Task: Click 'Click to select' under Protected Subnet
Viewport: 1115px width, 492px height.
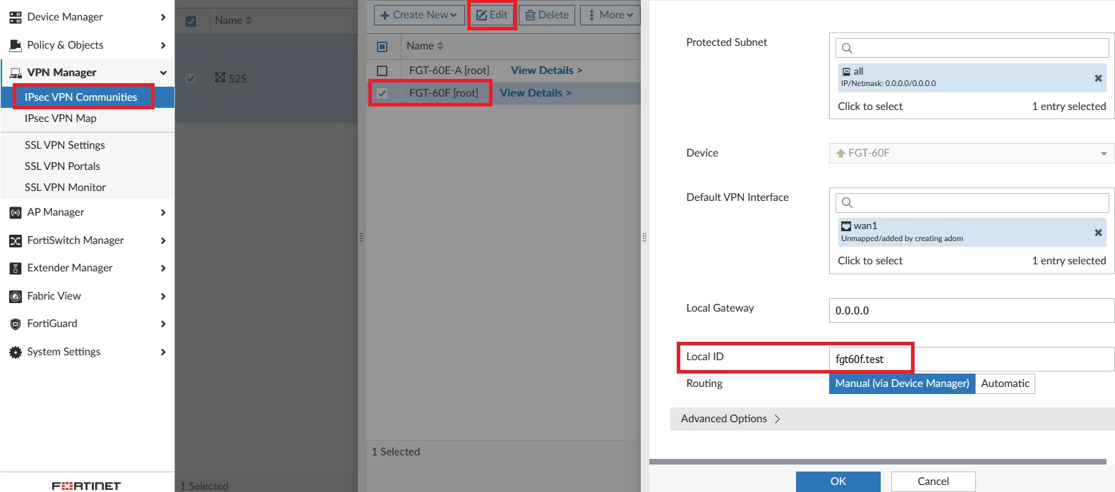Action: (x=870, y=106)
